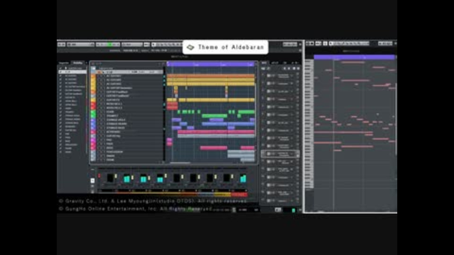Click the red color strip of BONGOS L1
The image size is (454, 255).
(93, 104)
